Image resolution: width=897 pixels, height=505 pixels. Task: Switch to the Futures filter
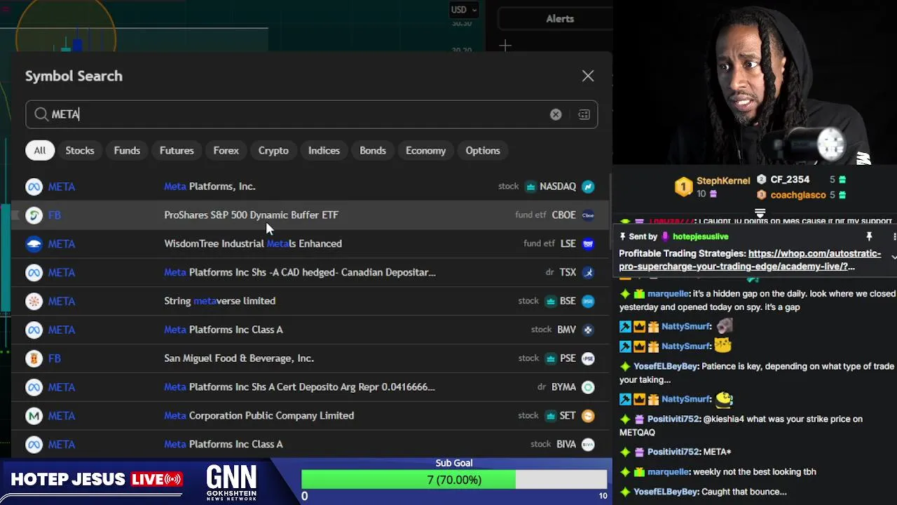pyautogui.click(x=177, y=150)
